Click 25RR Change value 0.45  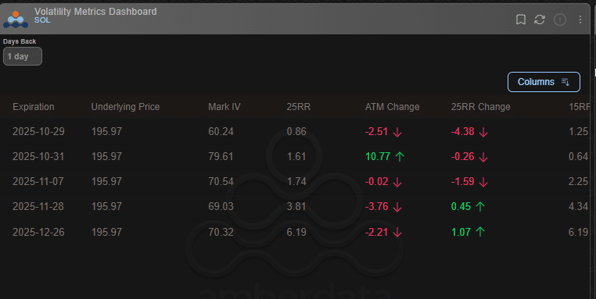tap(461, 206)
